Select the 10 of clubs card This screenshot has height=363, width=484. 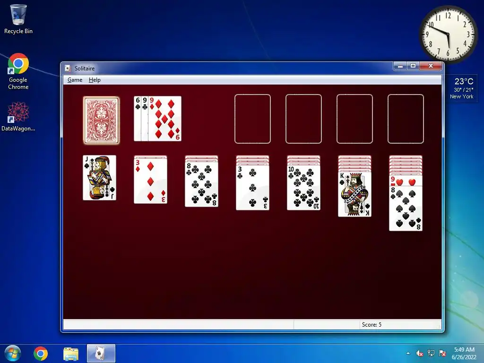coord(304,187)
